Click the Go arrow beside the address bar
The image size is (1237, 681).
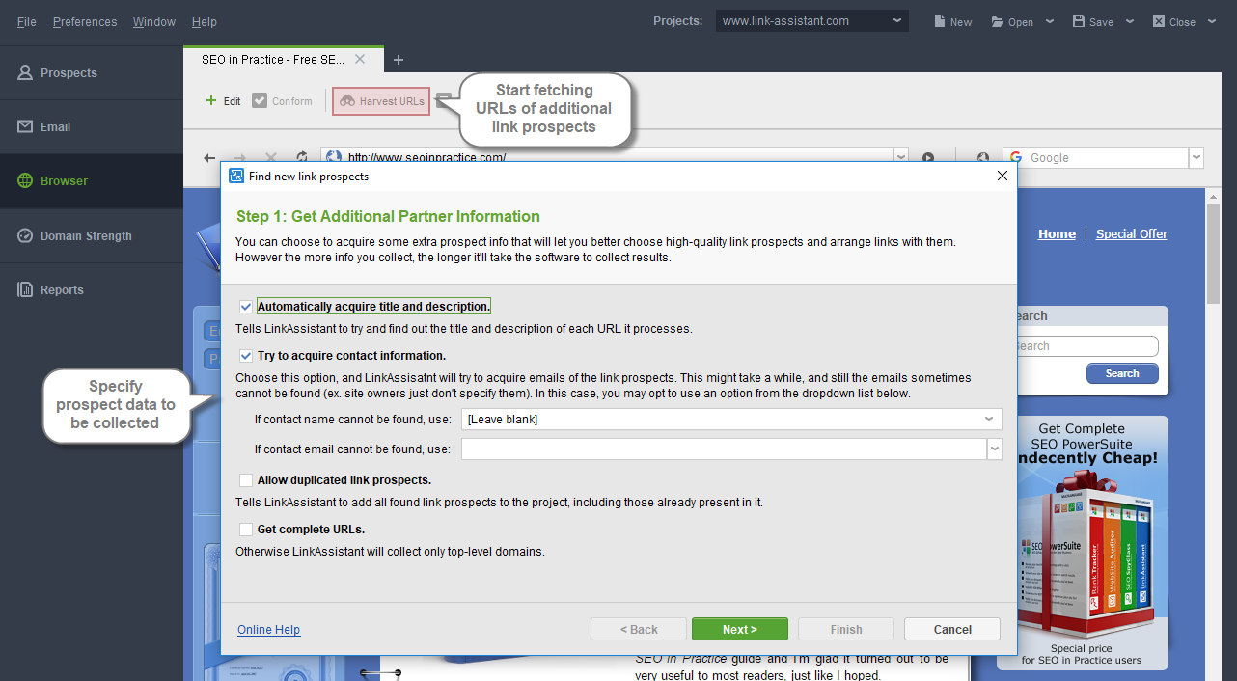tap(928, 157)
